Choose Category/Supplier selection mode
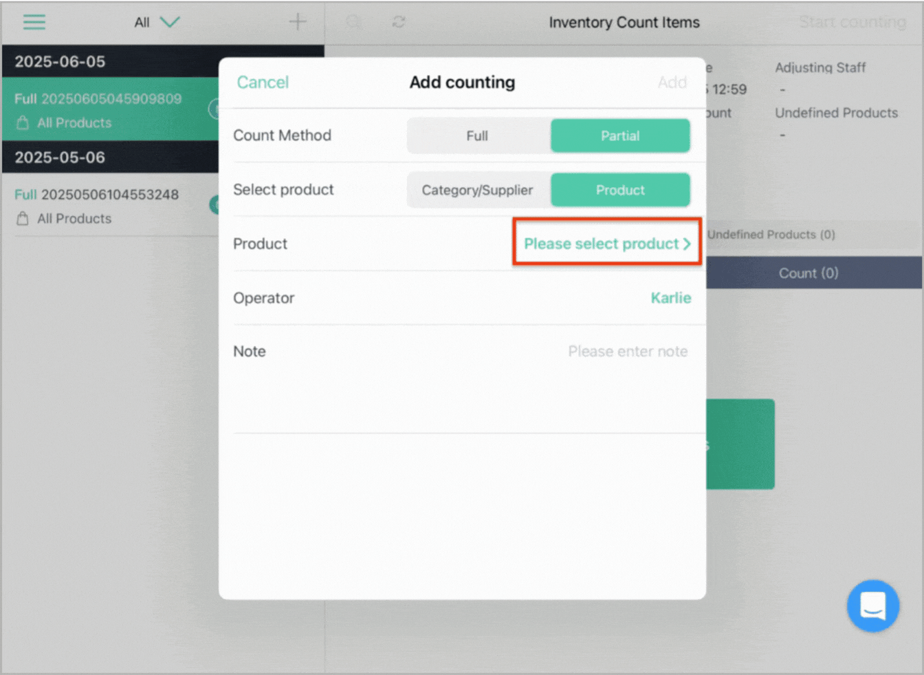 coord(478,190)
